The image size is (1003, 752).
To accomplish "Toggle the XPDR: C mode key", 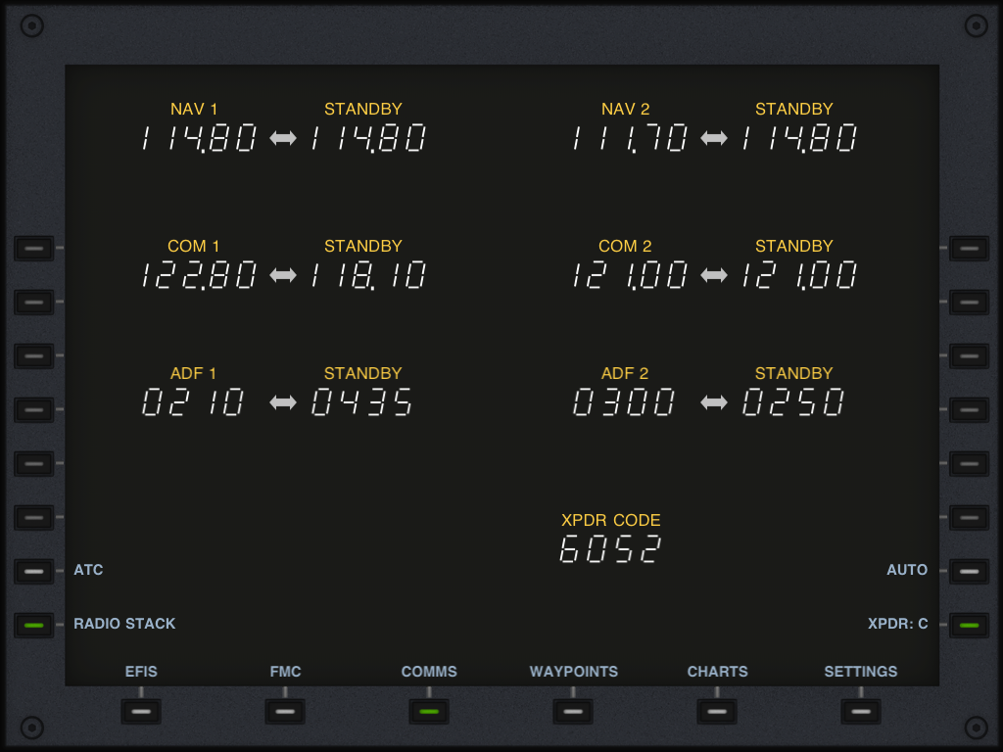I will point(969,625).
